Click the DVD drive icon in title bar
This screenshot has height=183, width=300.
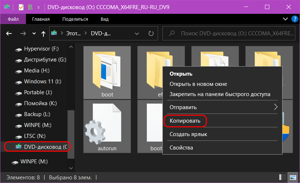tap(7, 7)
